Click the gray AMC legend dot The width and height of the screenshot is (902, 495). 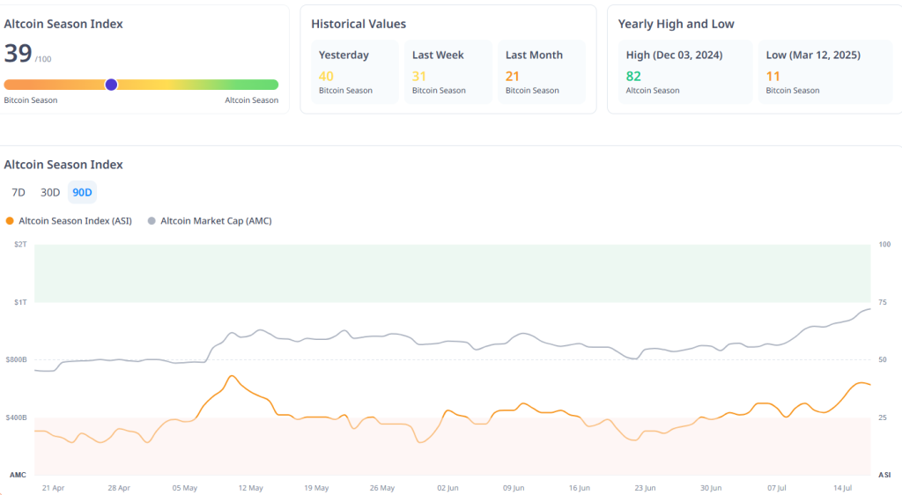pyautogui.click(x=152, y=221)
